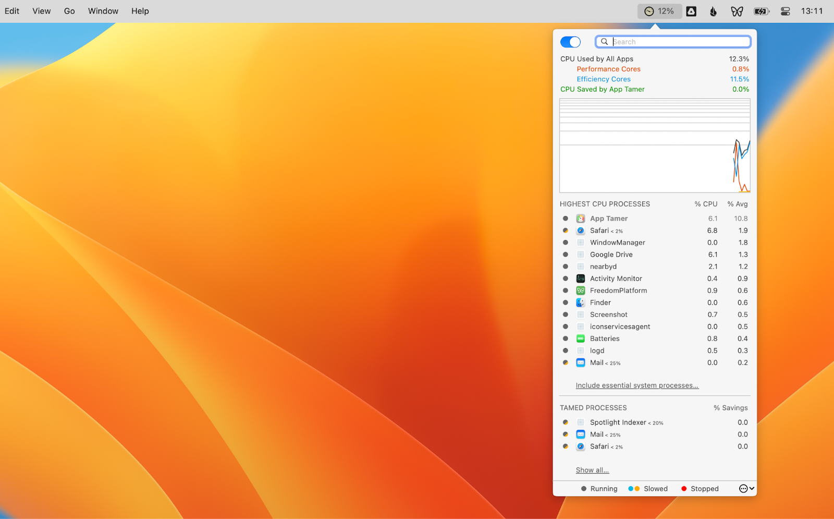Click inside the Search field
Viewport: 834px width, 519px height.
tap(673, 42)
